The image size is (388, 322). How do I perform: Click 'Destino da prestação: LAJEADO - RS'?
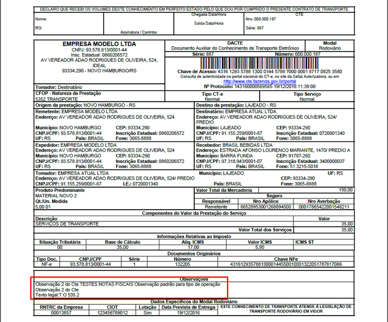[236, 105]
